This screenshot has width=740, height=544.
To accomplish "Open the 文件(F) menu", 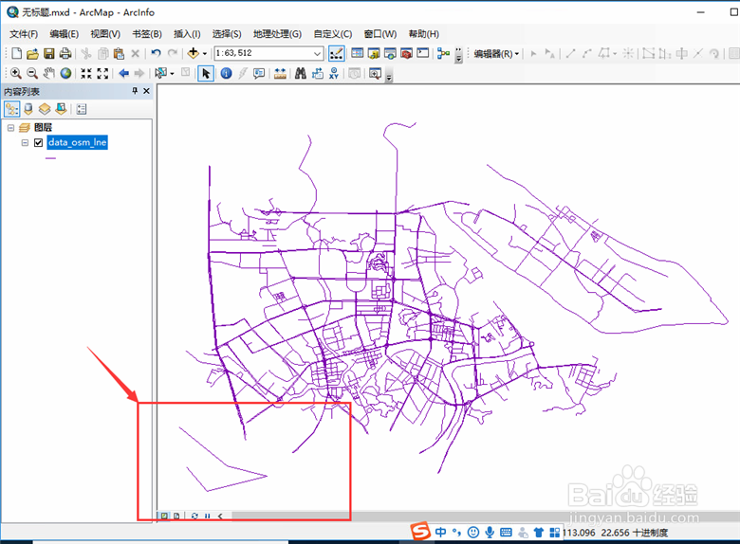I will coord(23,34).
